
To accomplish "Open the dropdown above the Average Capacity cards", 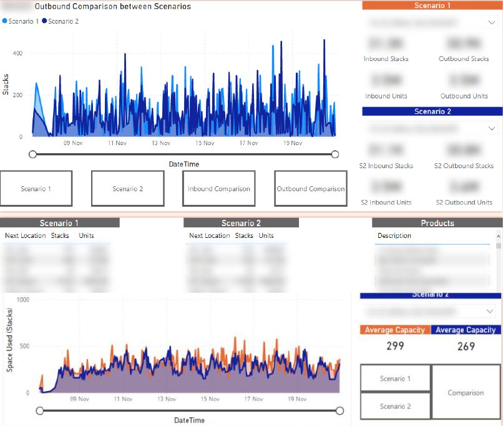I will 489,311.
